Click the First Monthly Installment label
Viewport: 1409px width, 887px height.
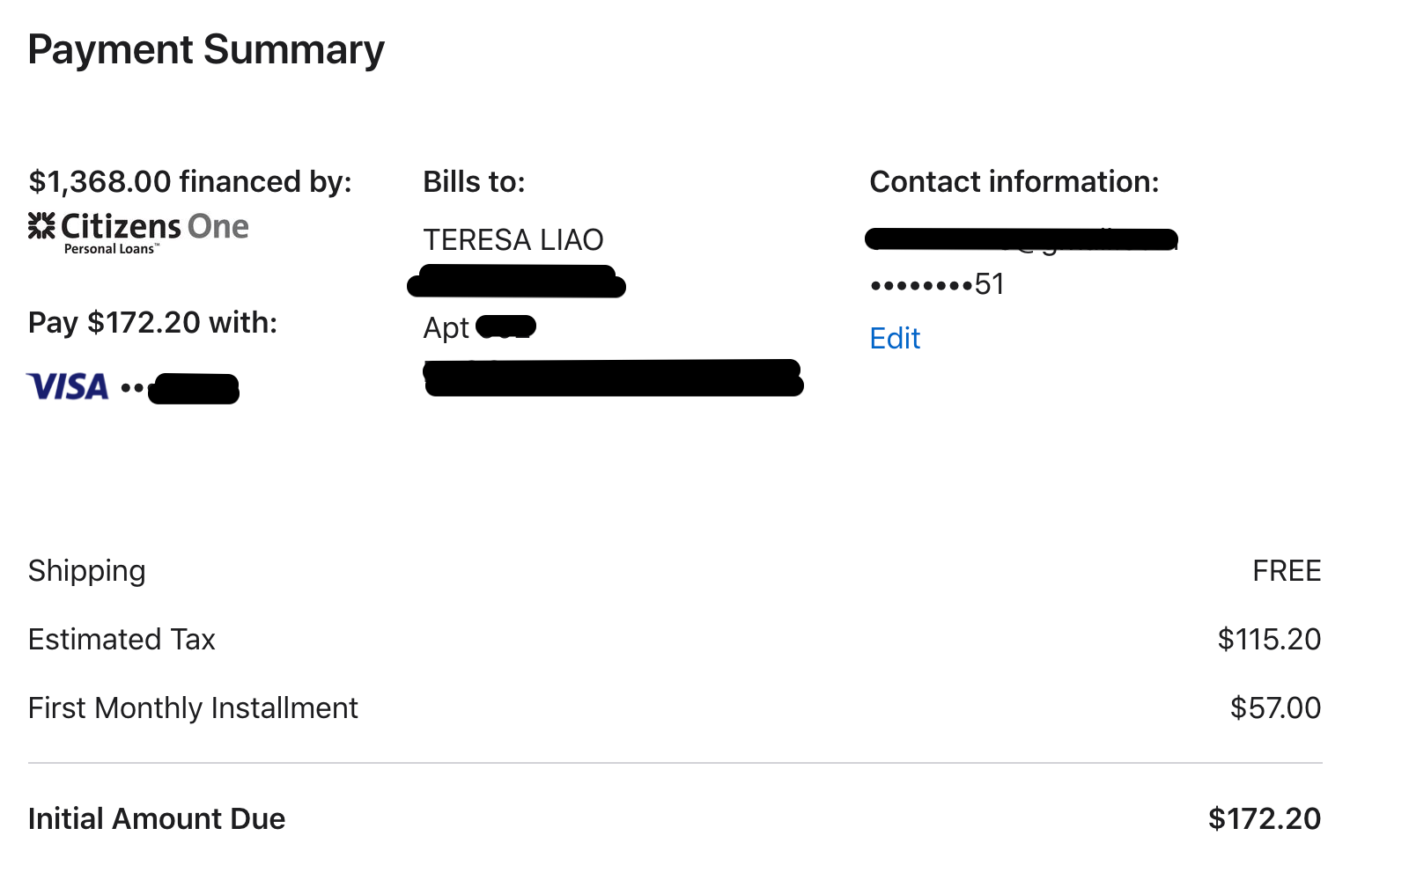[x=193, y=708]
